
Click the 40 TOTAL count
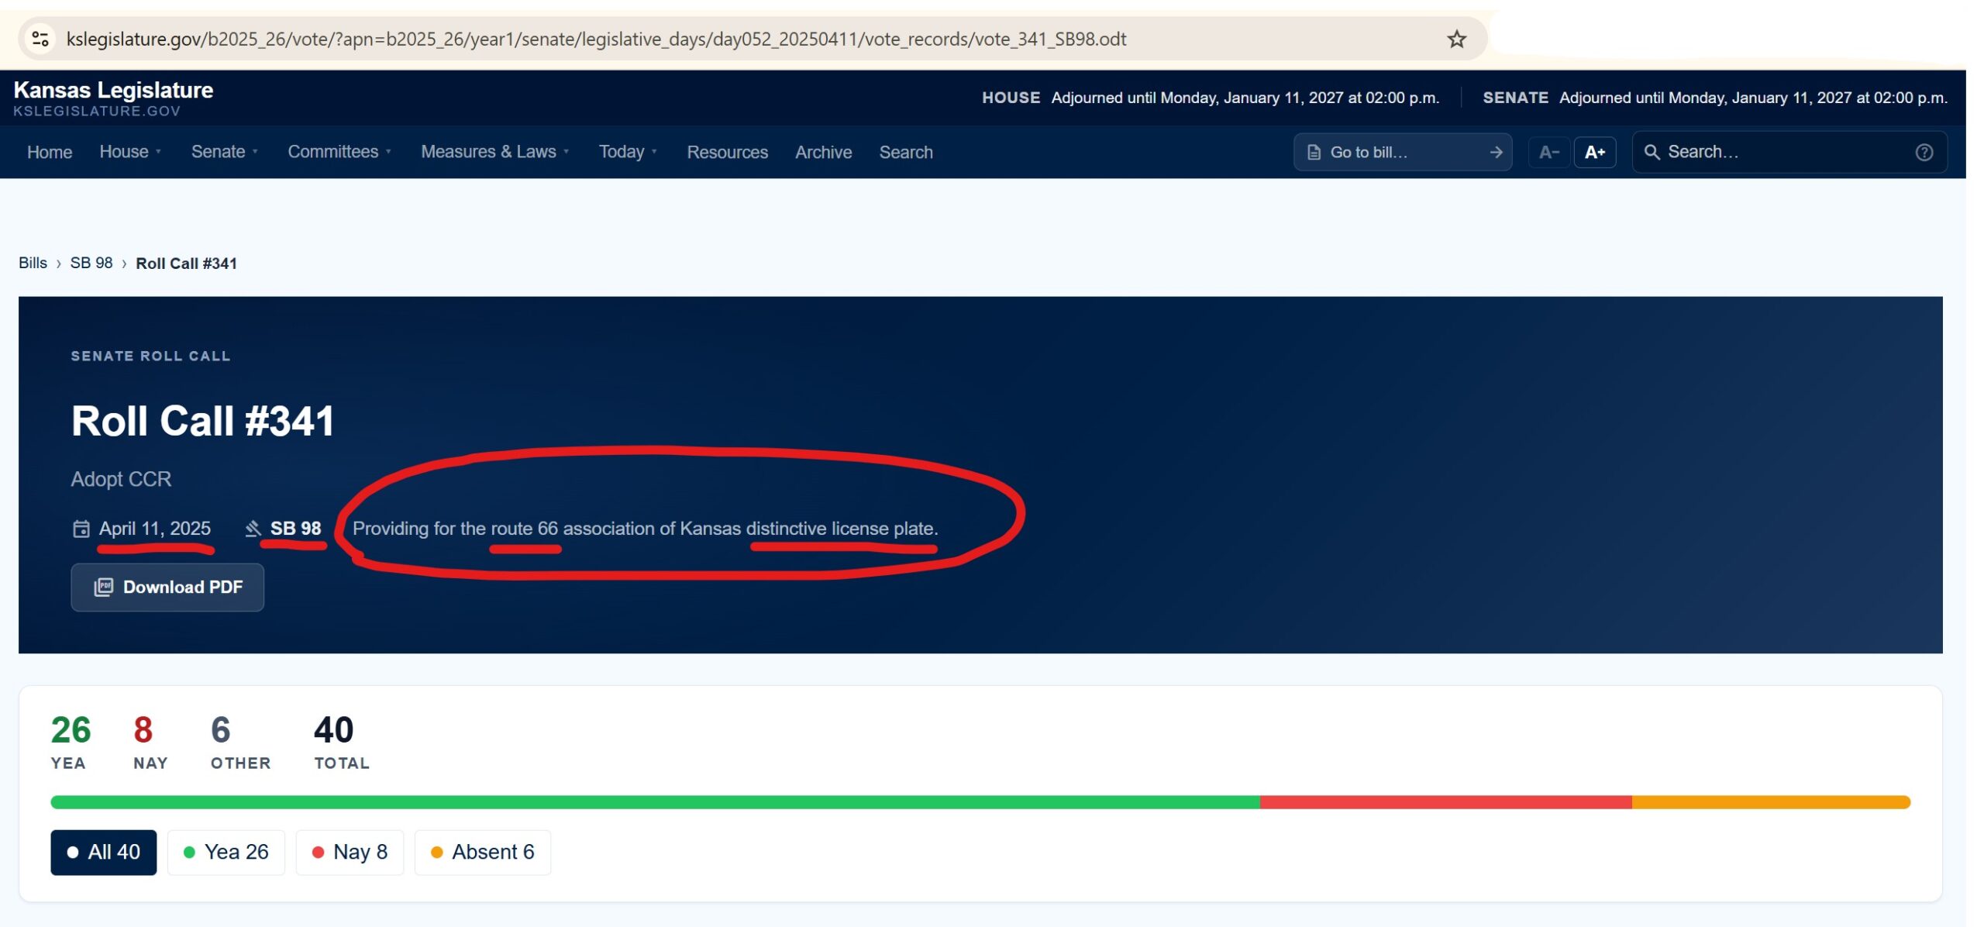342,743
